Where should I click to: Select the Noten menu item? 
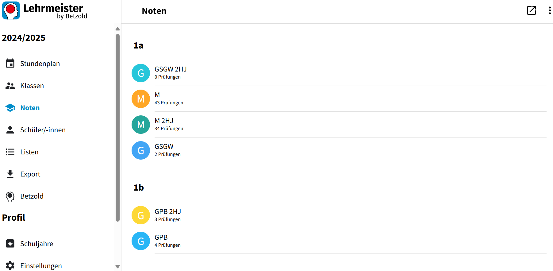[x=30, y=108]
